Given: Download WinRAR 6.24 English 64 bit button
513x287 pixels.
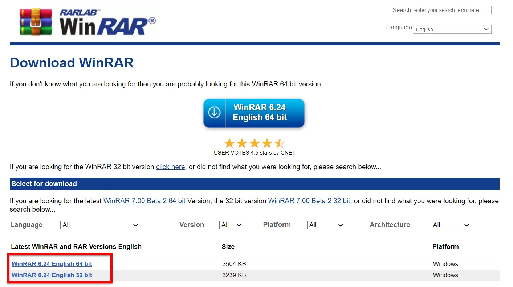Looking at the screenshot, I should point(254,113).
